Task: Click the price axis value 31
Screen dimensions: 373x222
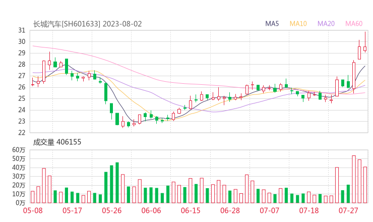Action: [x=22, y=30]
